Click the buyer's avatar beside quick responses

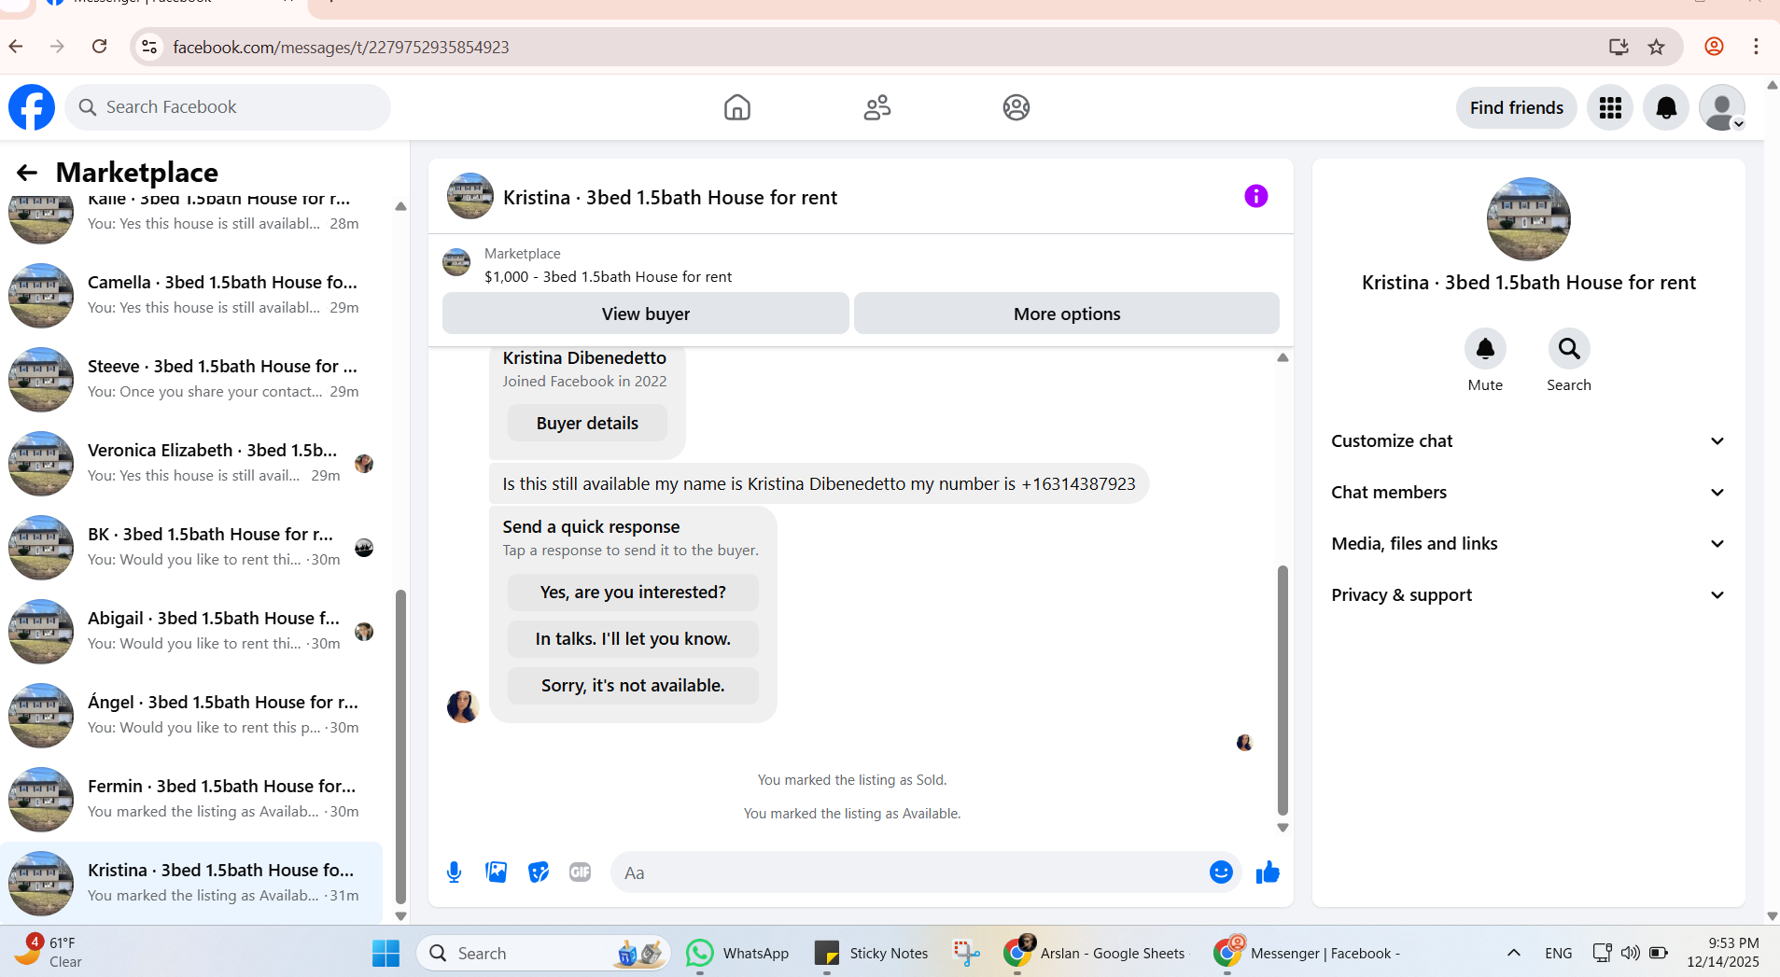tap(463, 706)
